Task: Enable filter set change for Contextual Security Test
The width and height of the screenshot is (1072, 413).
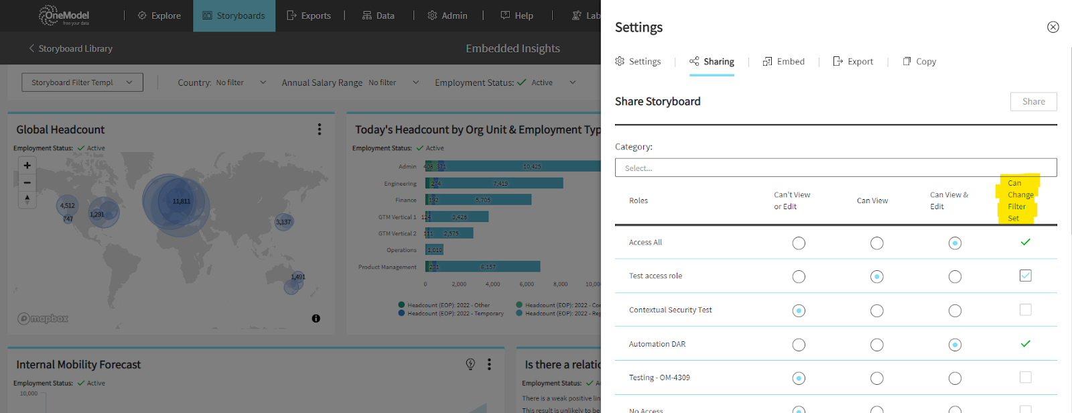Action: pyautogui.click(x=1025, y=310)
